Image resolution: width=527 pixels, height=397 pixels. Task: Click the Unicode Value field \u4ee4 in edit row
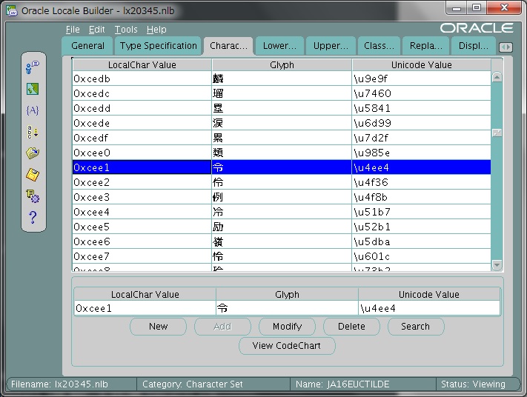(x=429, y=308)
